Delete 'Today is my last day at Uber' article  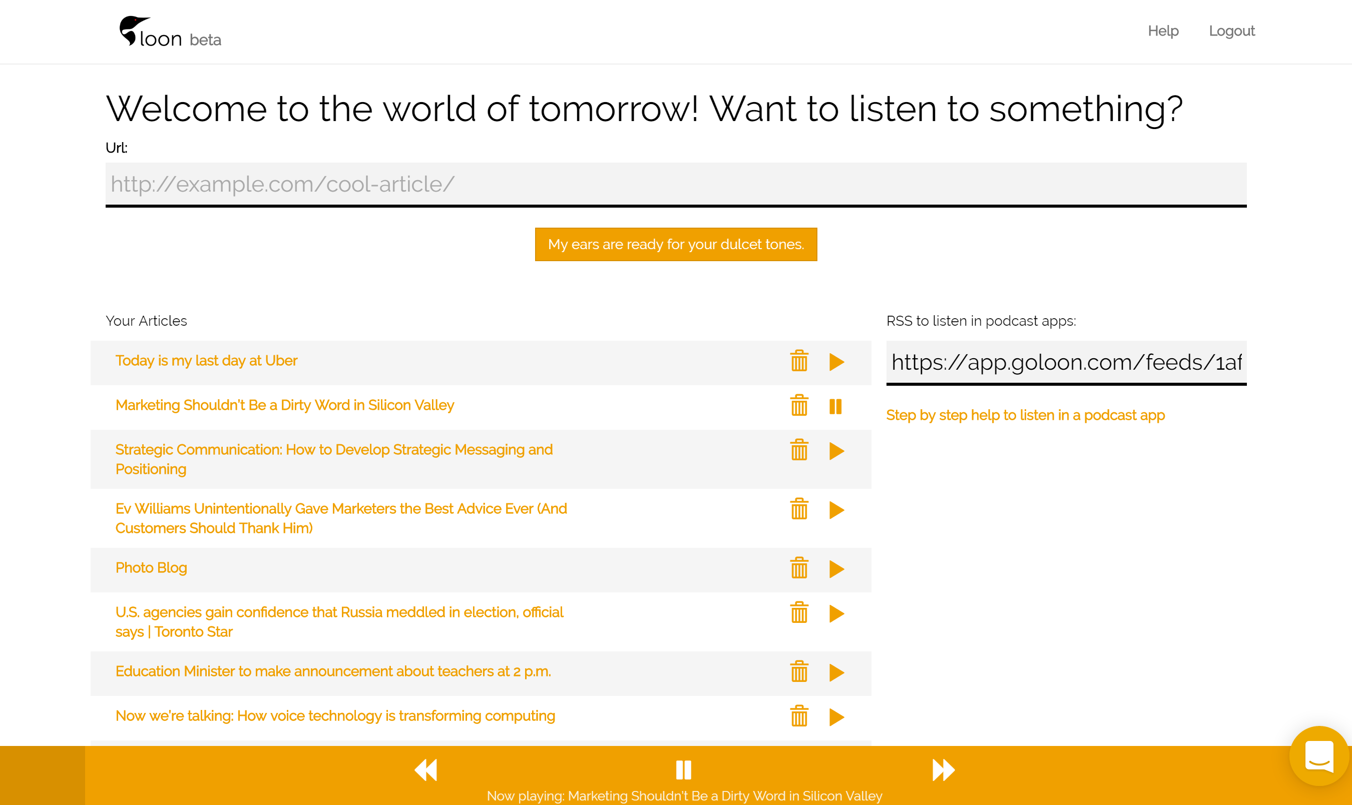pos(799,361)
